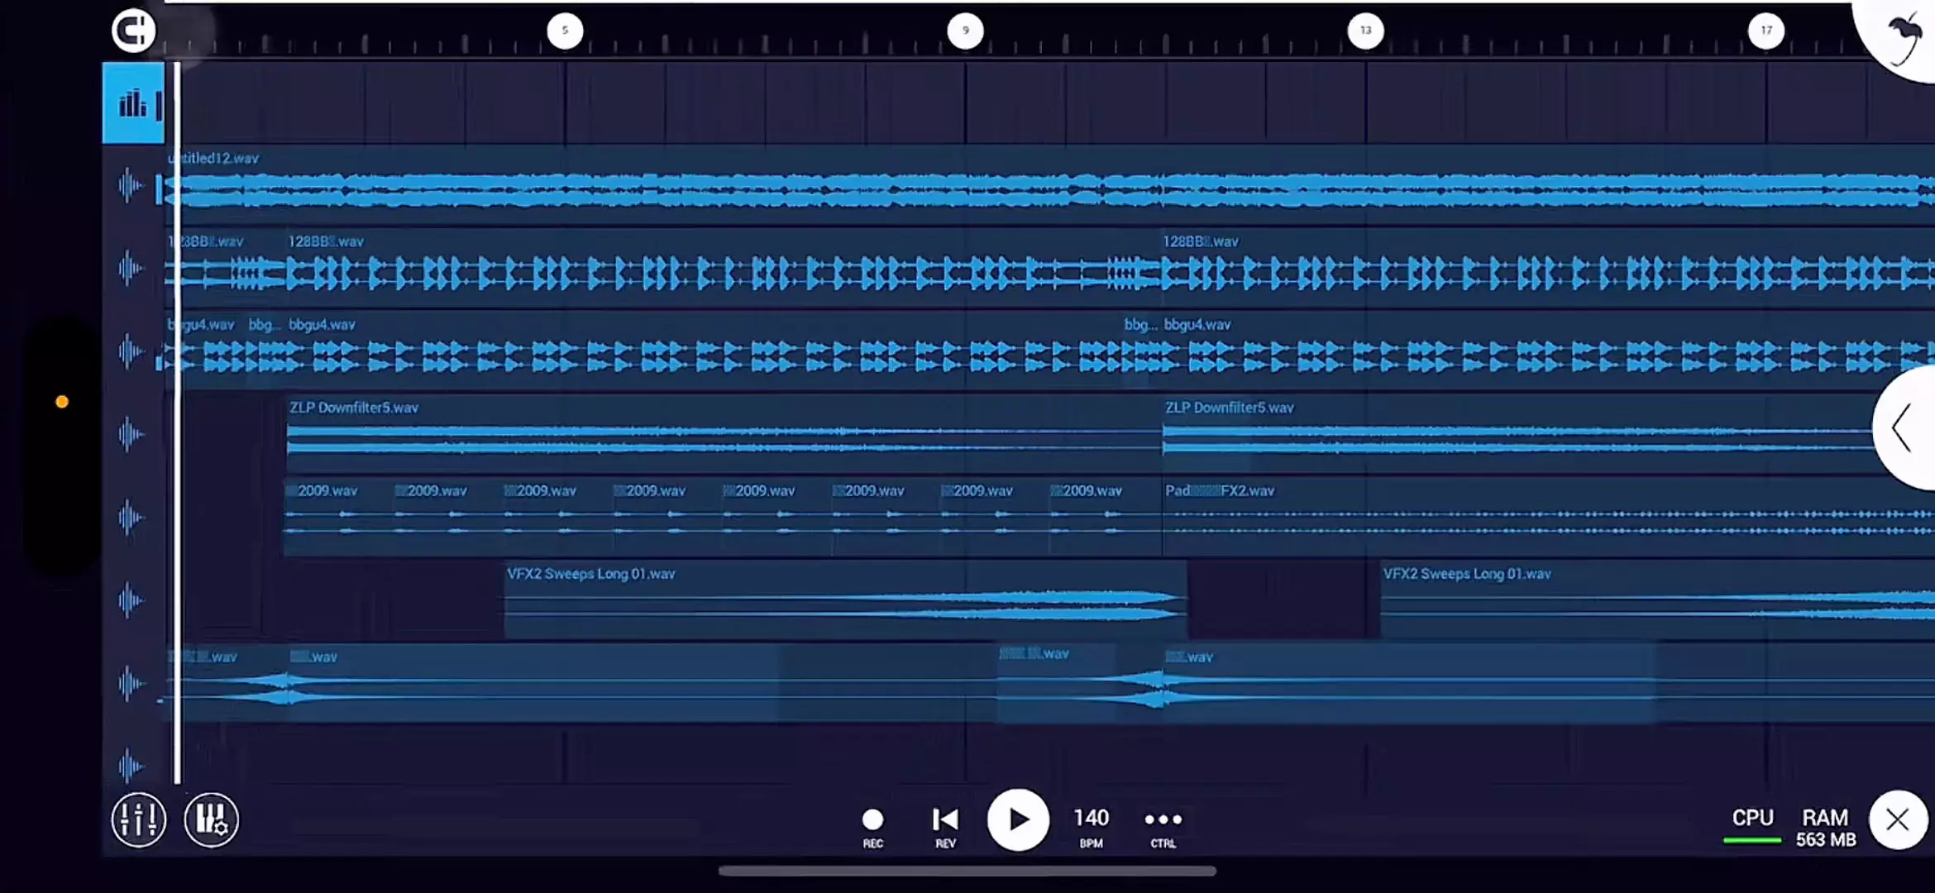
Task: Click the 140 BPM tempo display
Action: [x=1091, y=824]
